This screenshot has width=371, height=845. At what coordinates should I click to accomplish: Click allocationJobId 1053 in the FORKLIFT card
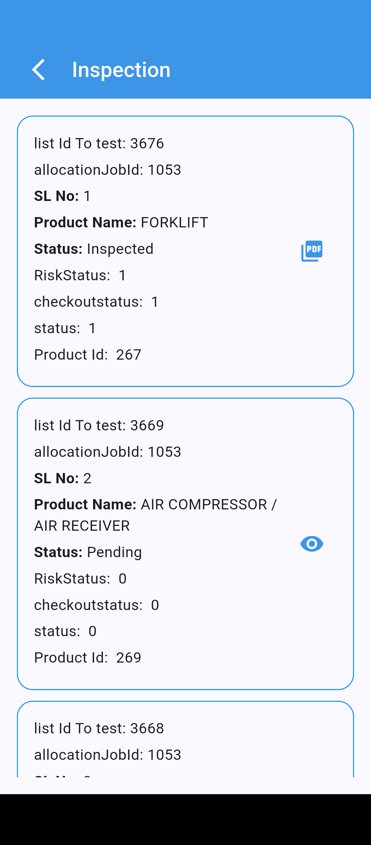click(108, 170)
